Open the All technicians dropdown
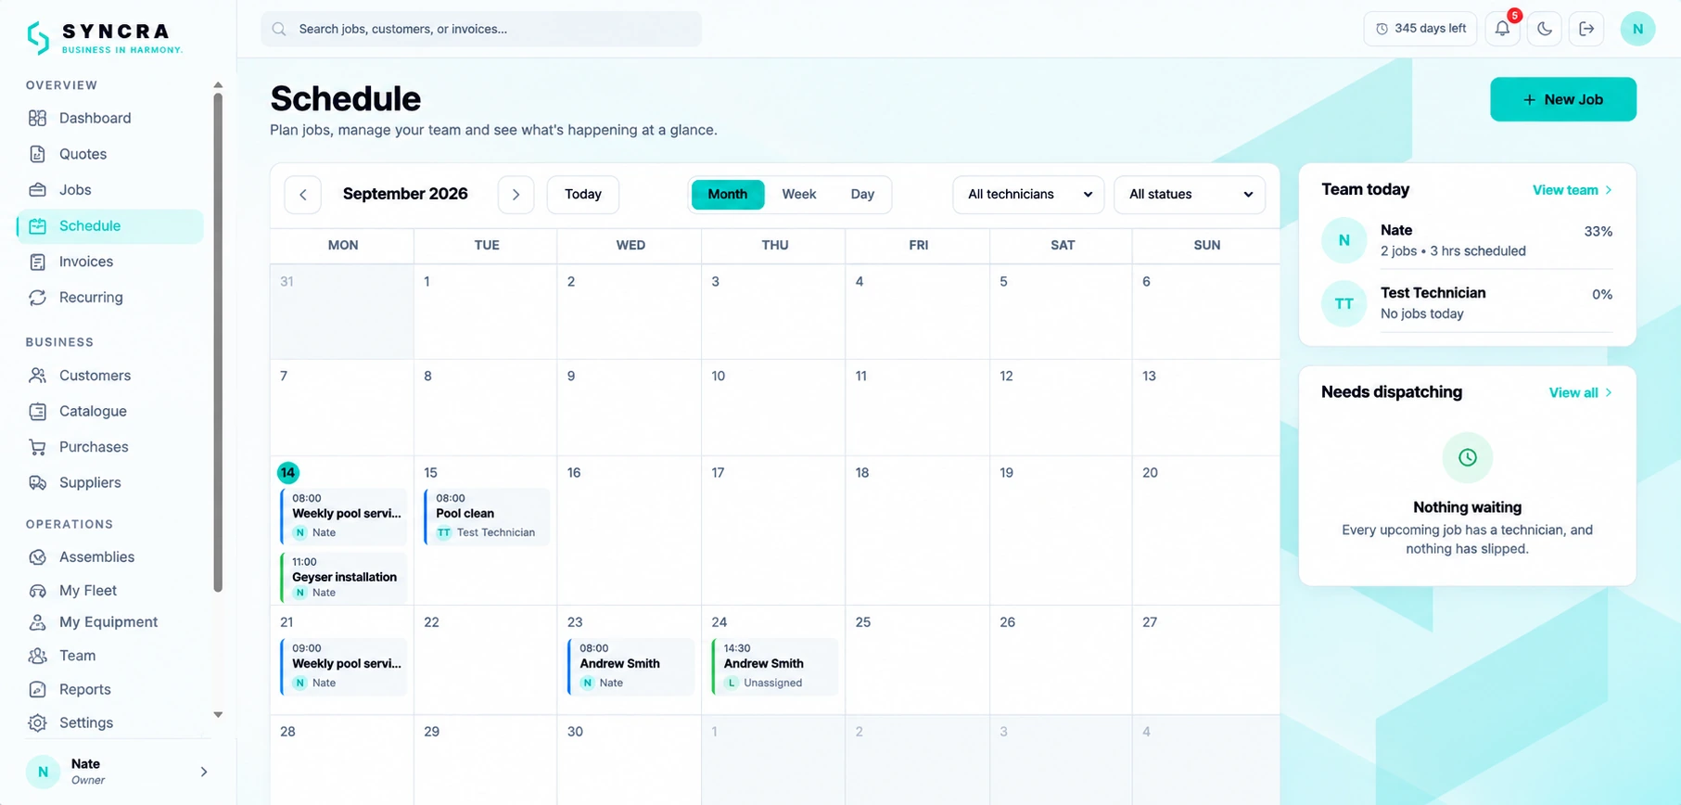This screenshot has height=805, width=1681. 1028,195
